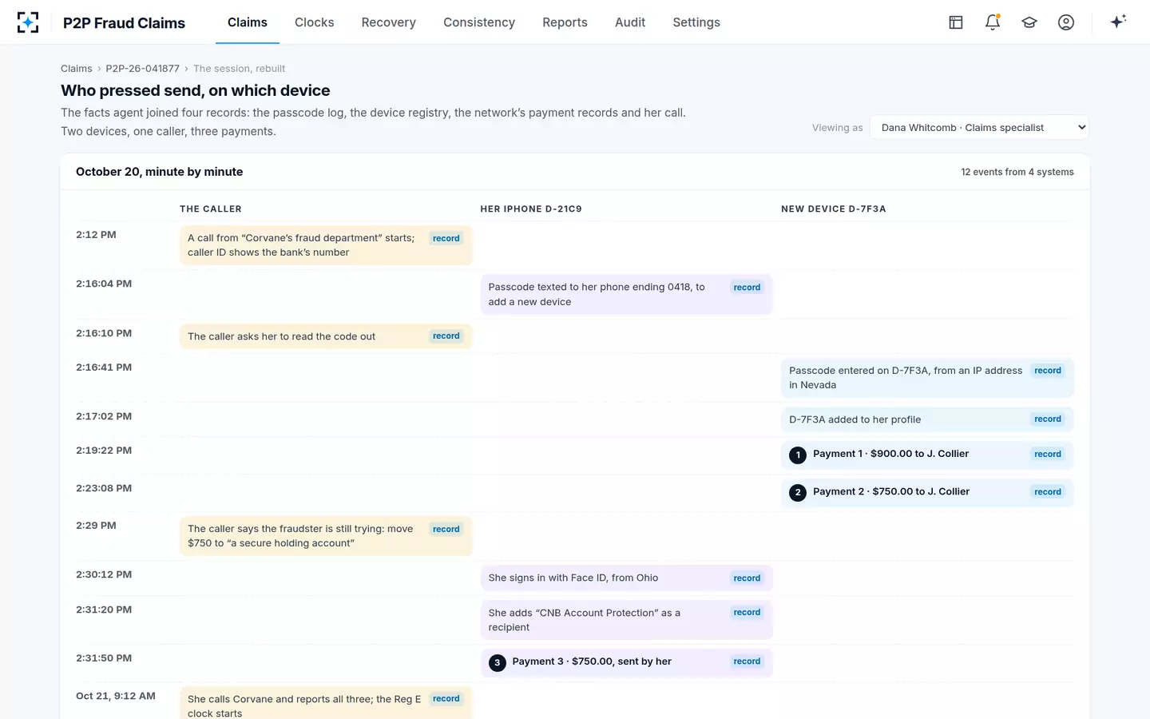1150x719 pixels.
Task: Open record for CNB Account Protection recipient
Action: [x=747, y=613]
